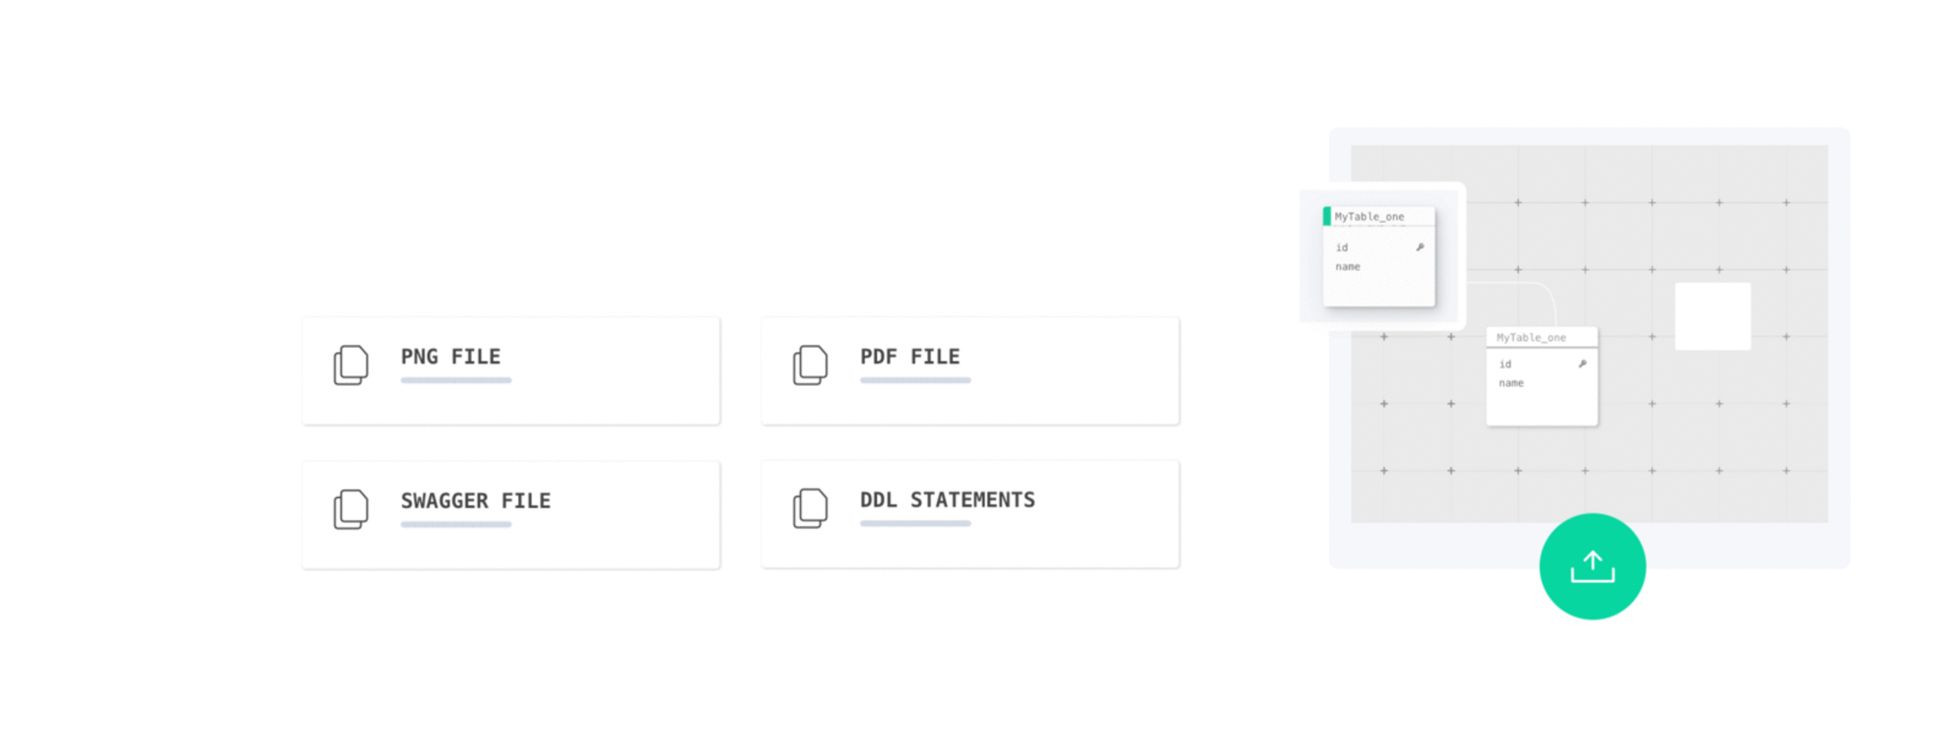Click the name field in the green-marked table

click(1348, 267)
